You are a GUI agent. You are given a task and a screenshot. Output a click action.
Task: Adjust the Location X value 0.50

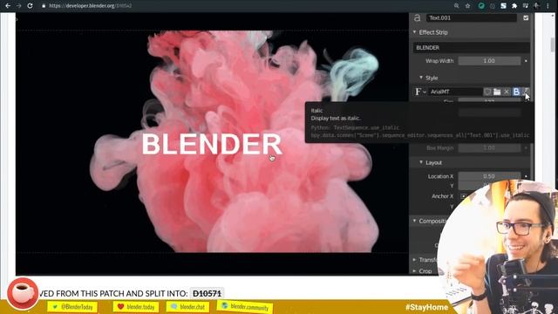pyautogui.click(x=489, y=176)
